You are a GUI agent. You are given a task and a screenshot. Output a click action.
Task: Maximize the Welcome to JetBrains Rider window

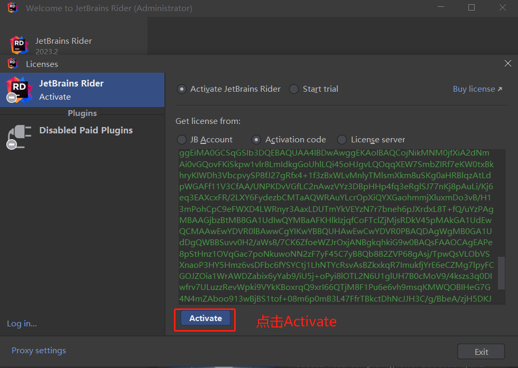(471, 7)
